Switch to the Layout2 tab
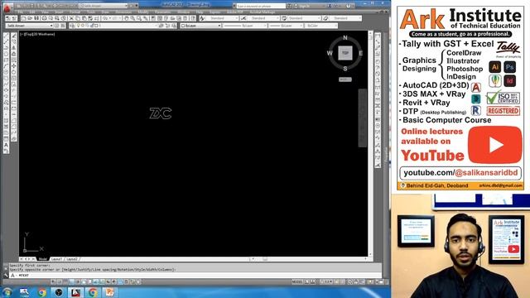Screen dimensions: 530x298 tap(72, 259)
